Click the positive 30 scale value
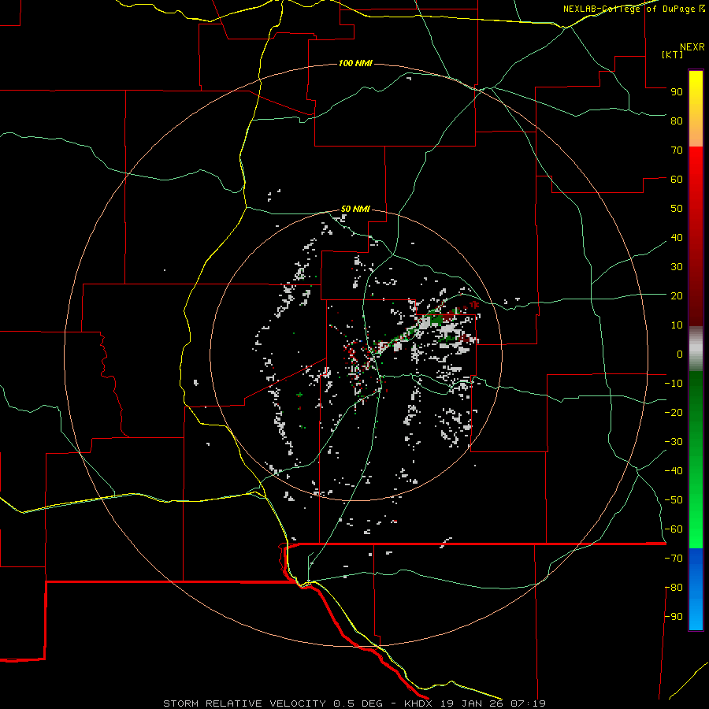Viewport: 709px width, 709px height. tap(677, 267)
